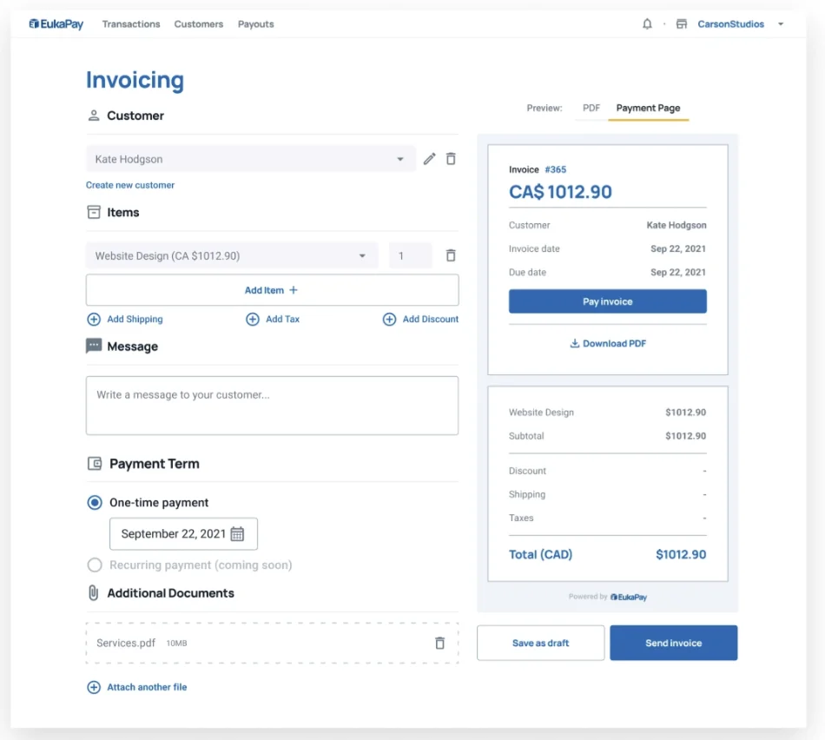The image size is (825, 740).
Task: Open the Transactions menu item
Action: click(130, 23)
